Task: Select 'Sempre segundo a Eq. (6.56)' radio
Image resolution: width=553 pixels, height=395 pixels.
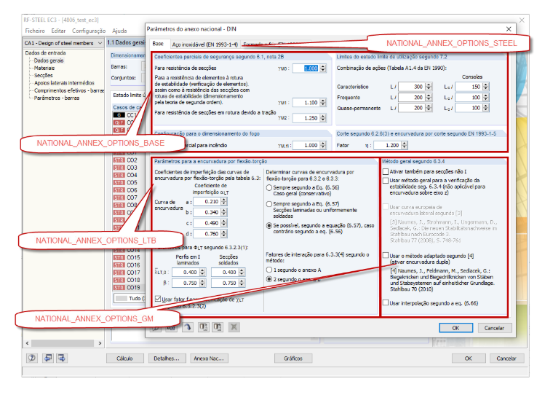Action: point(269,187)
